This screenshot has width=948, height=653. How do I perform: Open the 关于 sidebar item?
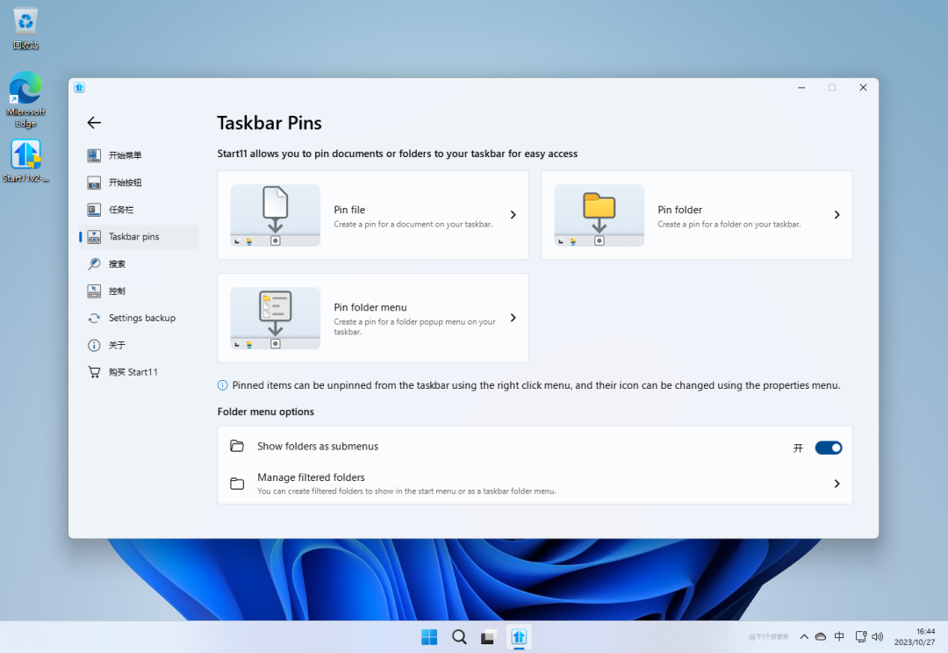click(x=117, y=345)
